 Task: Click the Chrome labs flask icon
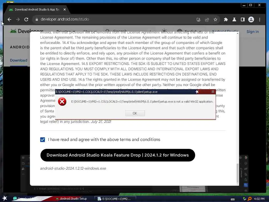pos(234,19)
